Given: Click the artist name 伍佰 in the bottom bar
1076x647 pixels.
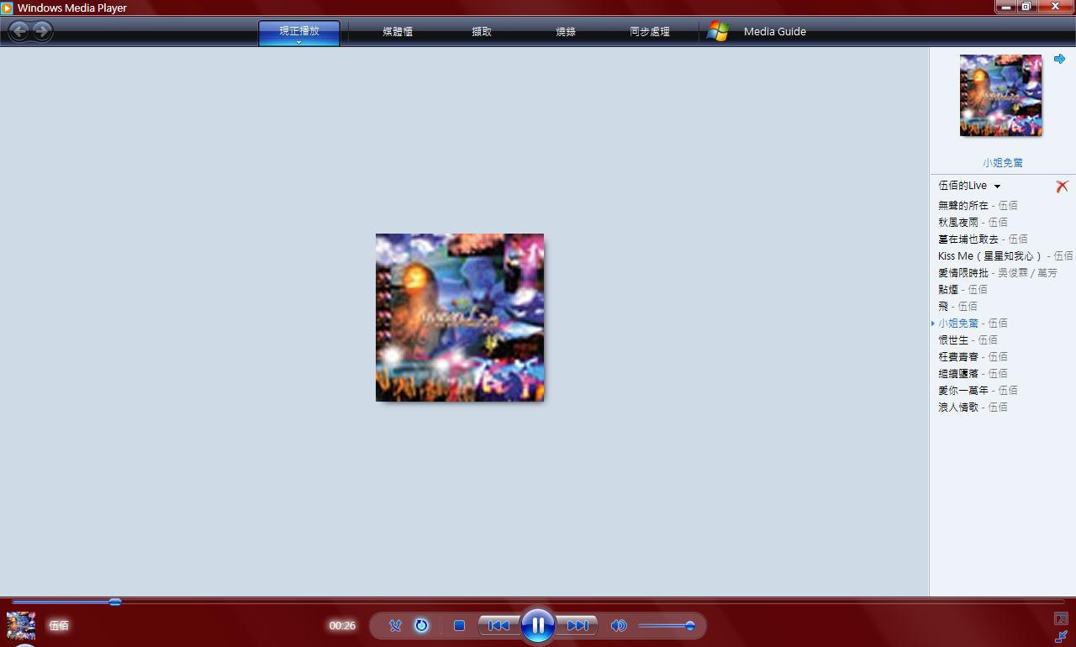Looking at the screenshot, I should point(59,625).
